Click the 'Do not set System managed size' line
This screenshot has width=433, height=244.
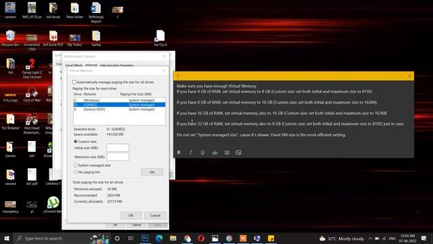pyautogui.click(x=261, y=135)
